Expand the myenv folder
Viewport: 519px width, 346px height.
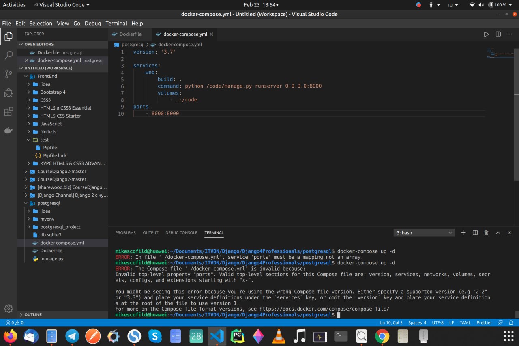(x=63, y=219)
